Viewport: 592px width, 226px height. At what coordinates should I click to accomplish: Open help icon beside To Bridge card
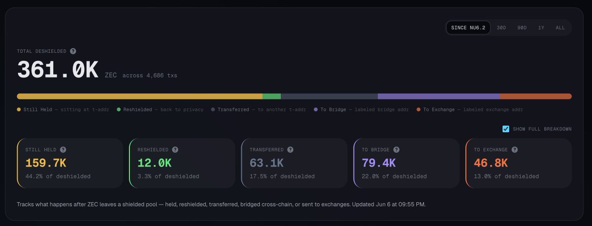[x=397, y=150]
